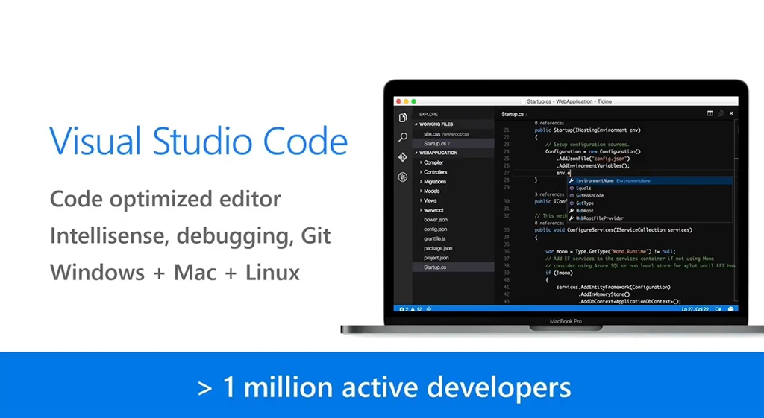764x418 pixels.
Task: Open gruntfile.js file
Action: [435, 239]
